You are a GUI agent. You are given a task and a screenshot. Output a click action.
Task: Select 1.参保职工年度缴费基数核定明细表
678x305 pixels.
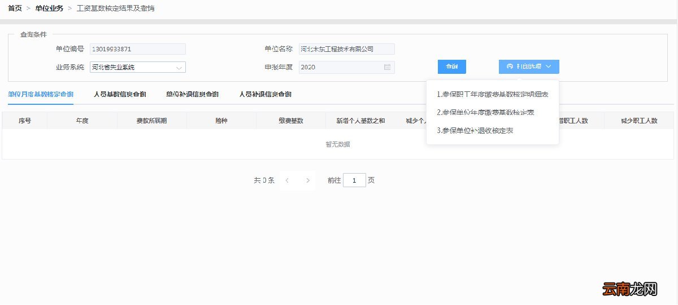tap(493, 94)
